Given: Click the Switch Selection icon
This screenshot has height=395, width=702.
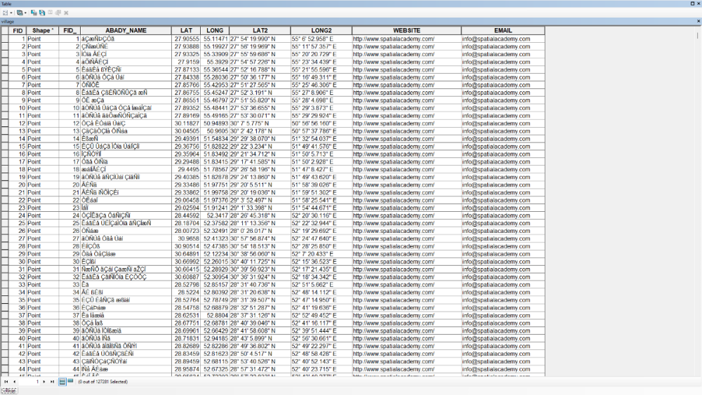Looking at the screenshot, I should pyautogui.click(x=41, y=13).
